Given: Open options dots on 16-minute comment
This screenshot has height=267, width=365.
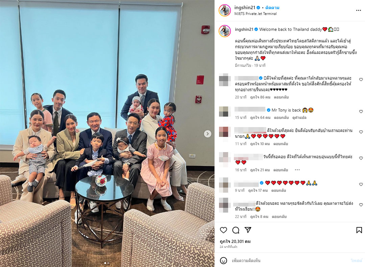Looking at the screenshot, I should [x=297, y=170].
